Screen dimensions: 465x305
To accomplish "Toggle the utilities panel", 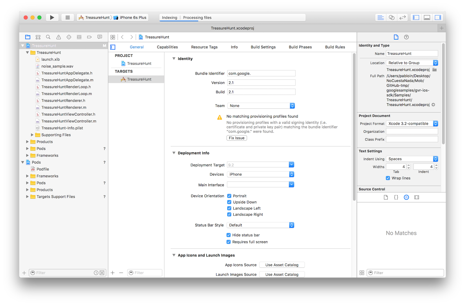I will [x=438, y=17].
